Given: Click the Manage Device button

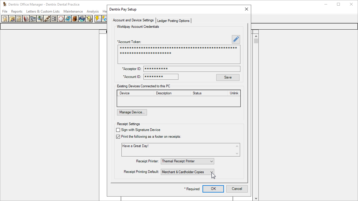Looking at the screenshot, I should (x=132, y=112).
